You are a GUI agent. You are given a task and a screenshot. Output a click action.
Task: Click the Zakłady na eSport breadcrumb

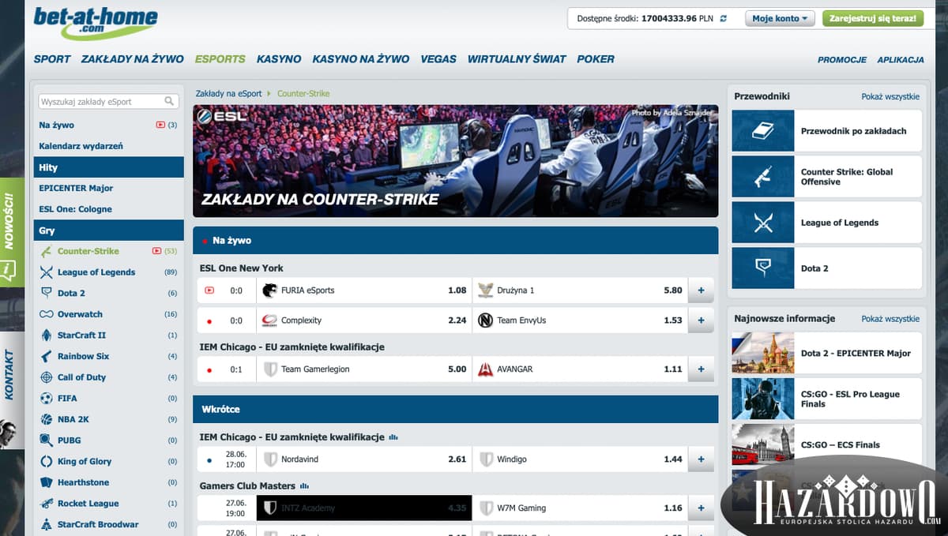(x=228, y=93)
